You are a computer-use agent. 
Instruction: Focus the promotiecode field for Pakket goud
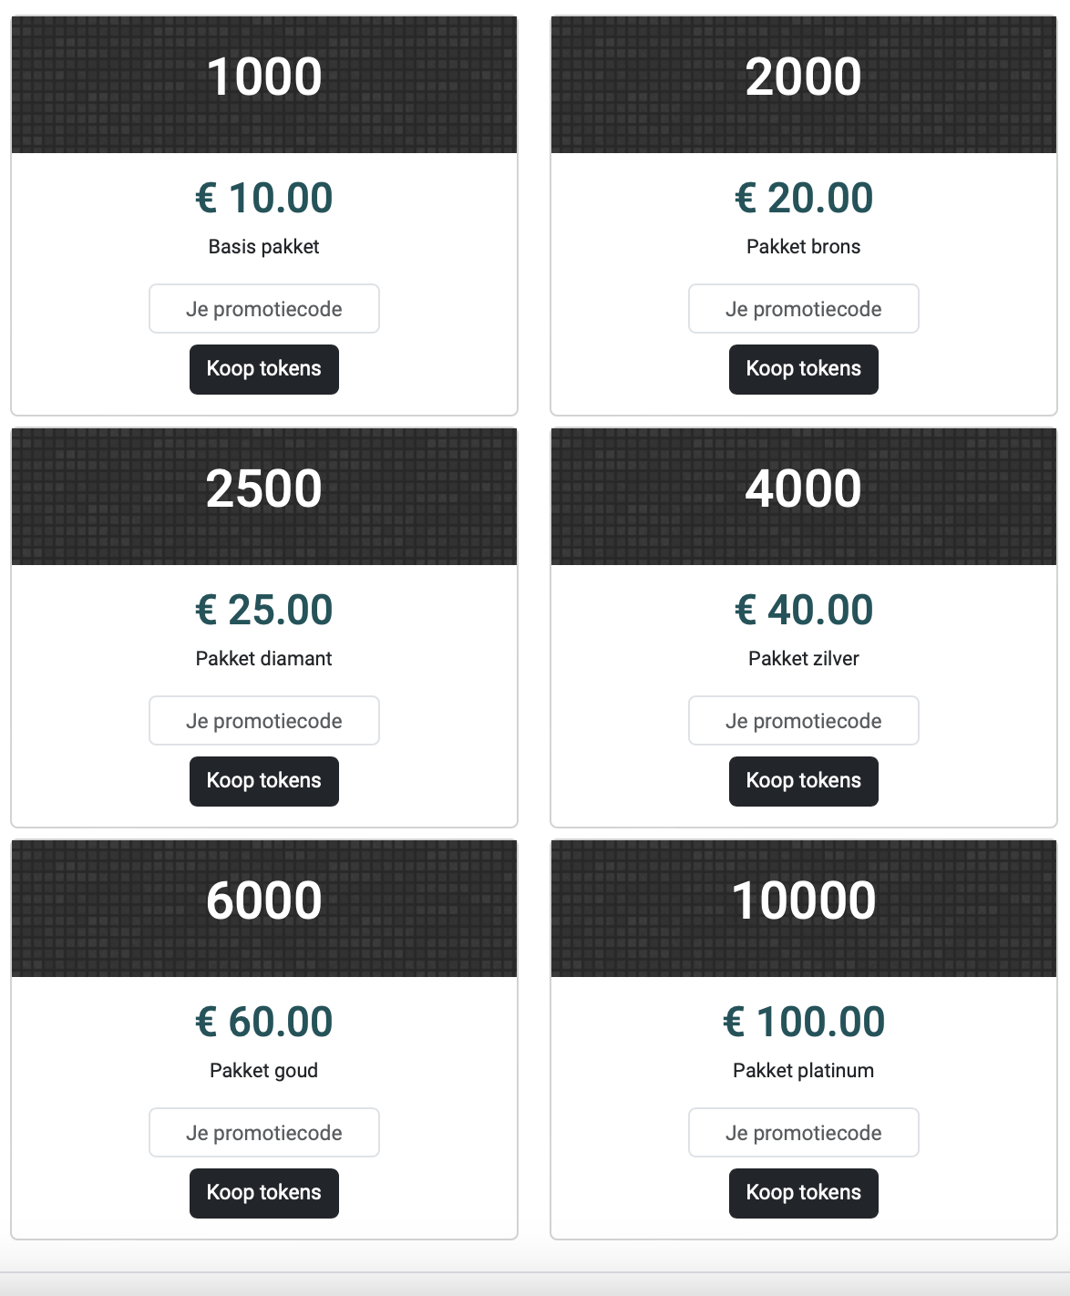click(263, 1133)
